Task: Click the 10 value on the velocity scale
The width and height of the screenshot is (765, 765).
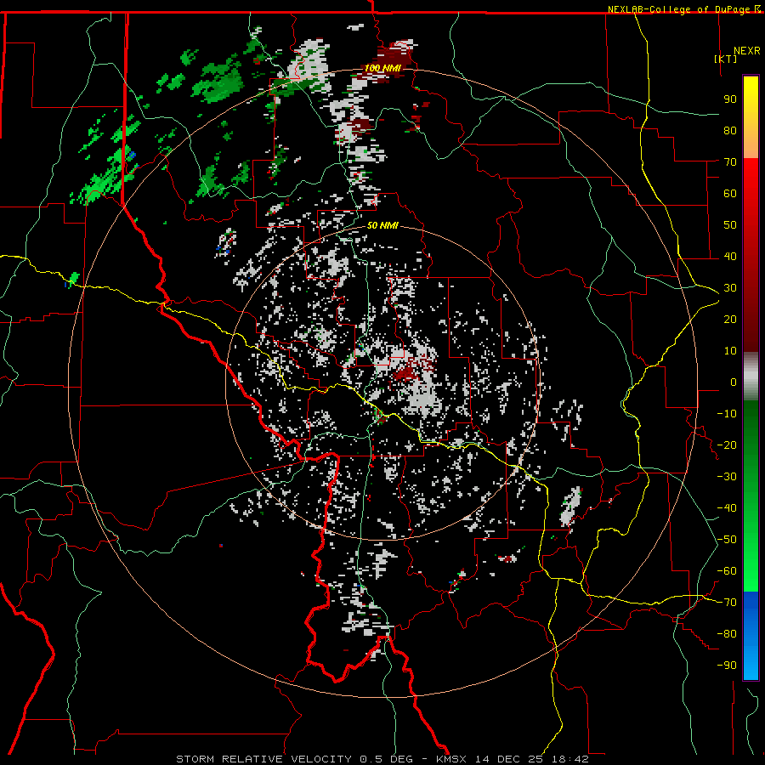Action: [x=730, y=351]
